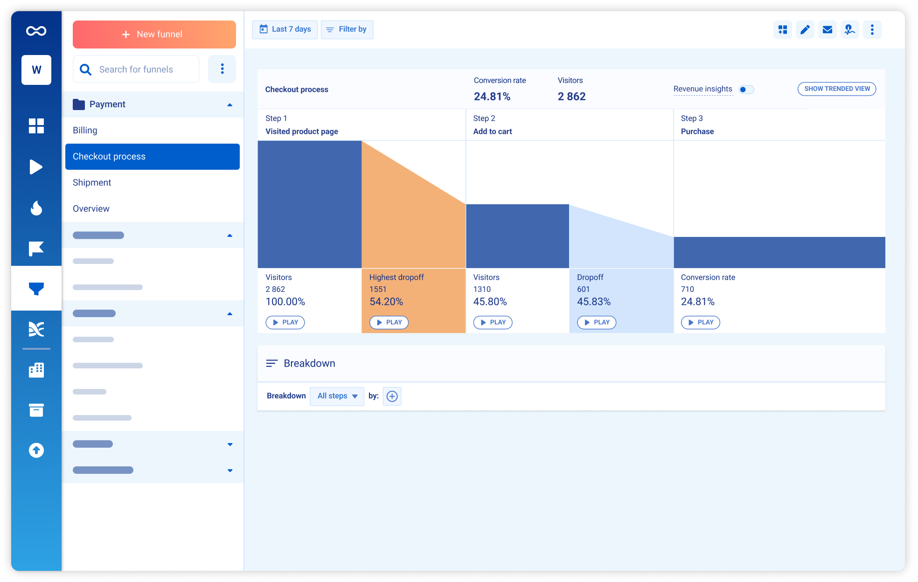Viewport: 918px width, 582px height.
Task: Click add-to-dashboard icon in top toolbar
Action: (783, 30)
